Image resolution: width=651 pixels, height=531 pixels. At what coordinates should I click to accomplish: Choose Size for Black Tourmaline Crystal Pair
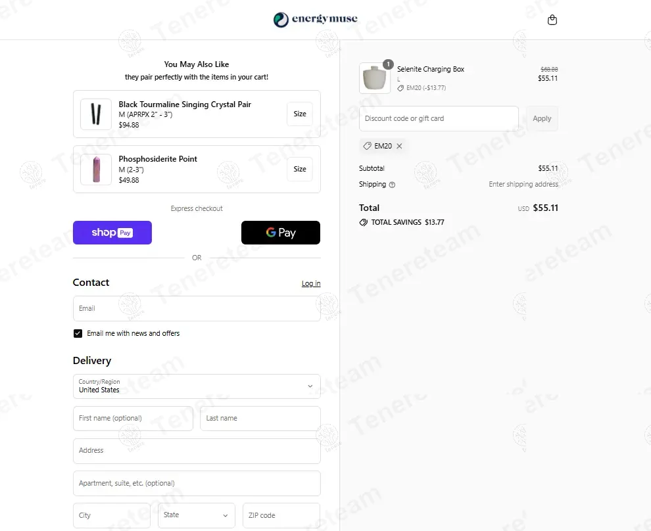coord(300,114)
